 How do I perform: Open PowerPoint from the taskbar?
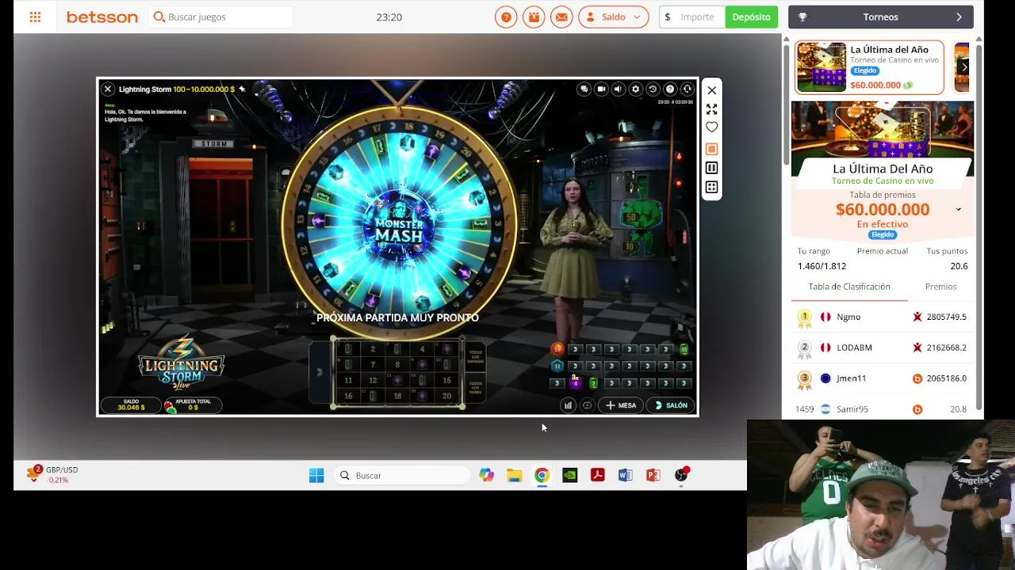[653, 475]
